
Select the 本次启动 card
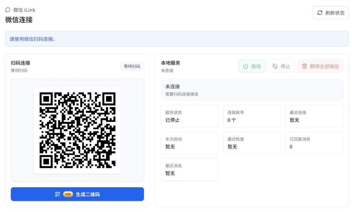point(190,143)
